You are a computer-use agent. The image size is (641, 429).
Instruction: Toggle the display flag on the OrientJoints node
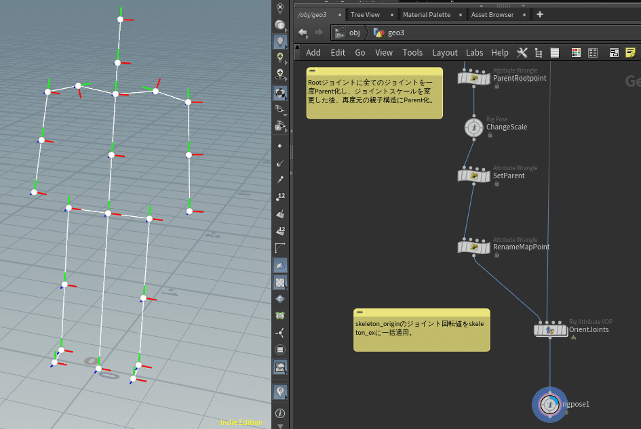566,331
